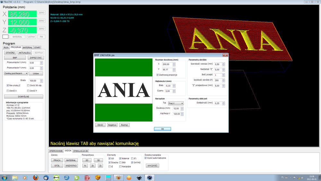Click Obróć button below image
Image resolution: width=321 pixels, height=181 pixels.
100,125
